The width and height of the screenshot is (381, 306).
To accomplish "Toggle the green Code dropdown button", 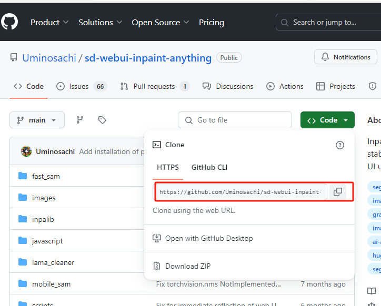I will coord(327,120).
